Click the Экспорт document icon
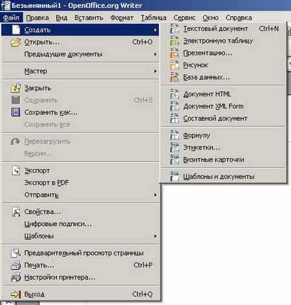The image size is (291, 305). pos(16,170)
